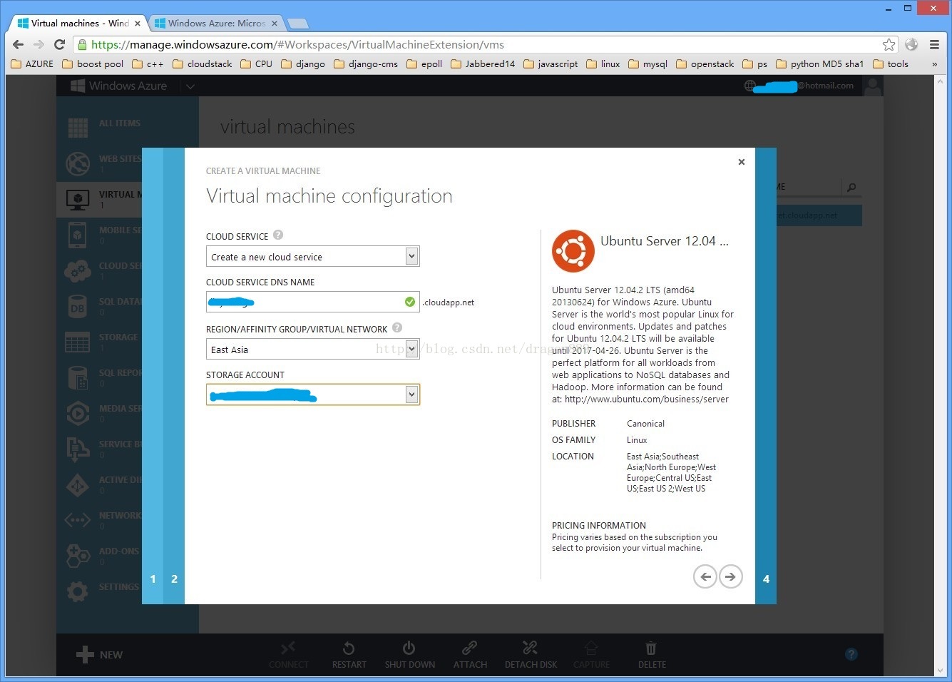Click the Windows Azure logo
This screenshot has height=682, width=952.
pyautogui.click(x=119, y=86)
